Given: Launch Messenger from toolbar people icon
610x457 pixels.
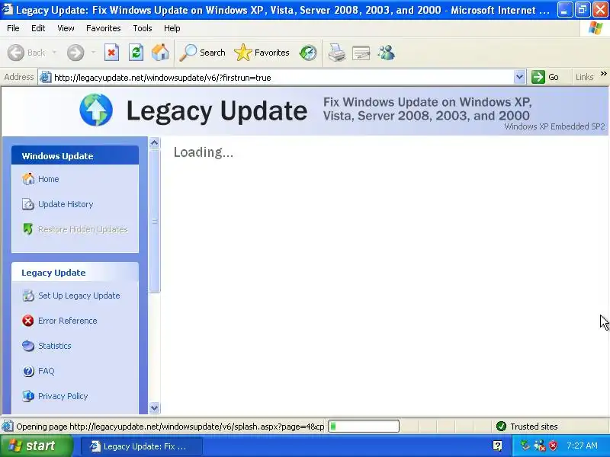Looking at the screenshot, I should tap(387, 53).
